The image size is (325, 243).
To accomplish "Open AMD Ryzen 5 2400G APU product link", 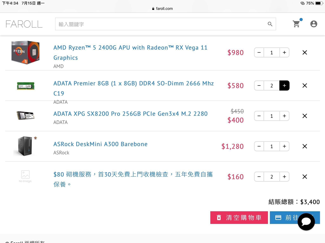I will click(x=130, y=52).
